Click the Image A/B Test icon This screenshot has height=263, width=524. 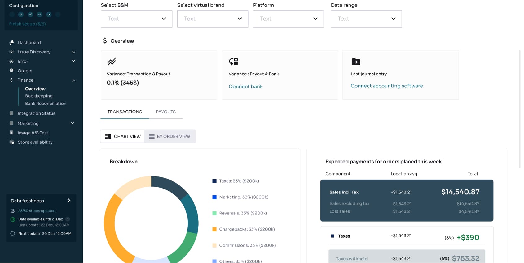coord(11,133)
